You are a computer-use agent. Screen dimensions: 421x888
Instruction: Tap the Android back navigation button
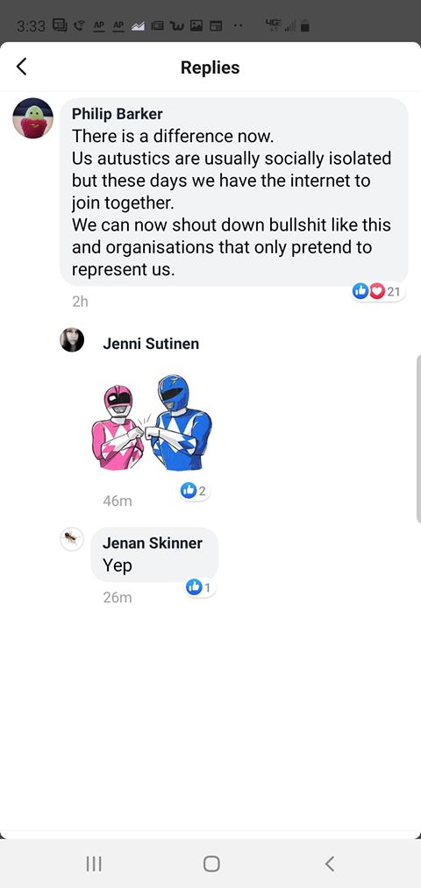point(330,863)
